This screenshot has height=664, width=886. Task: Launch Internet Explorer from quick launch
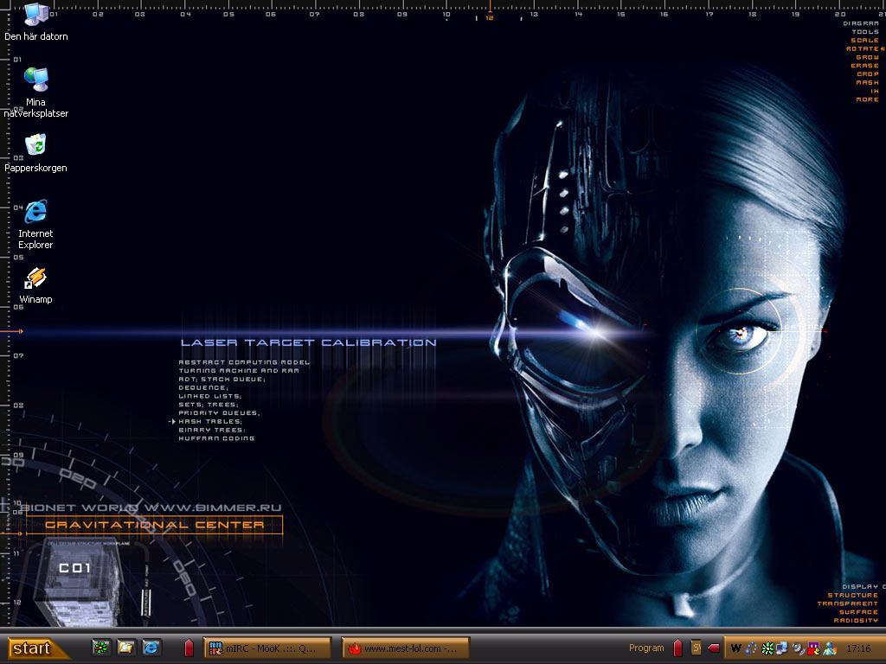pos(151,648)
